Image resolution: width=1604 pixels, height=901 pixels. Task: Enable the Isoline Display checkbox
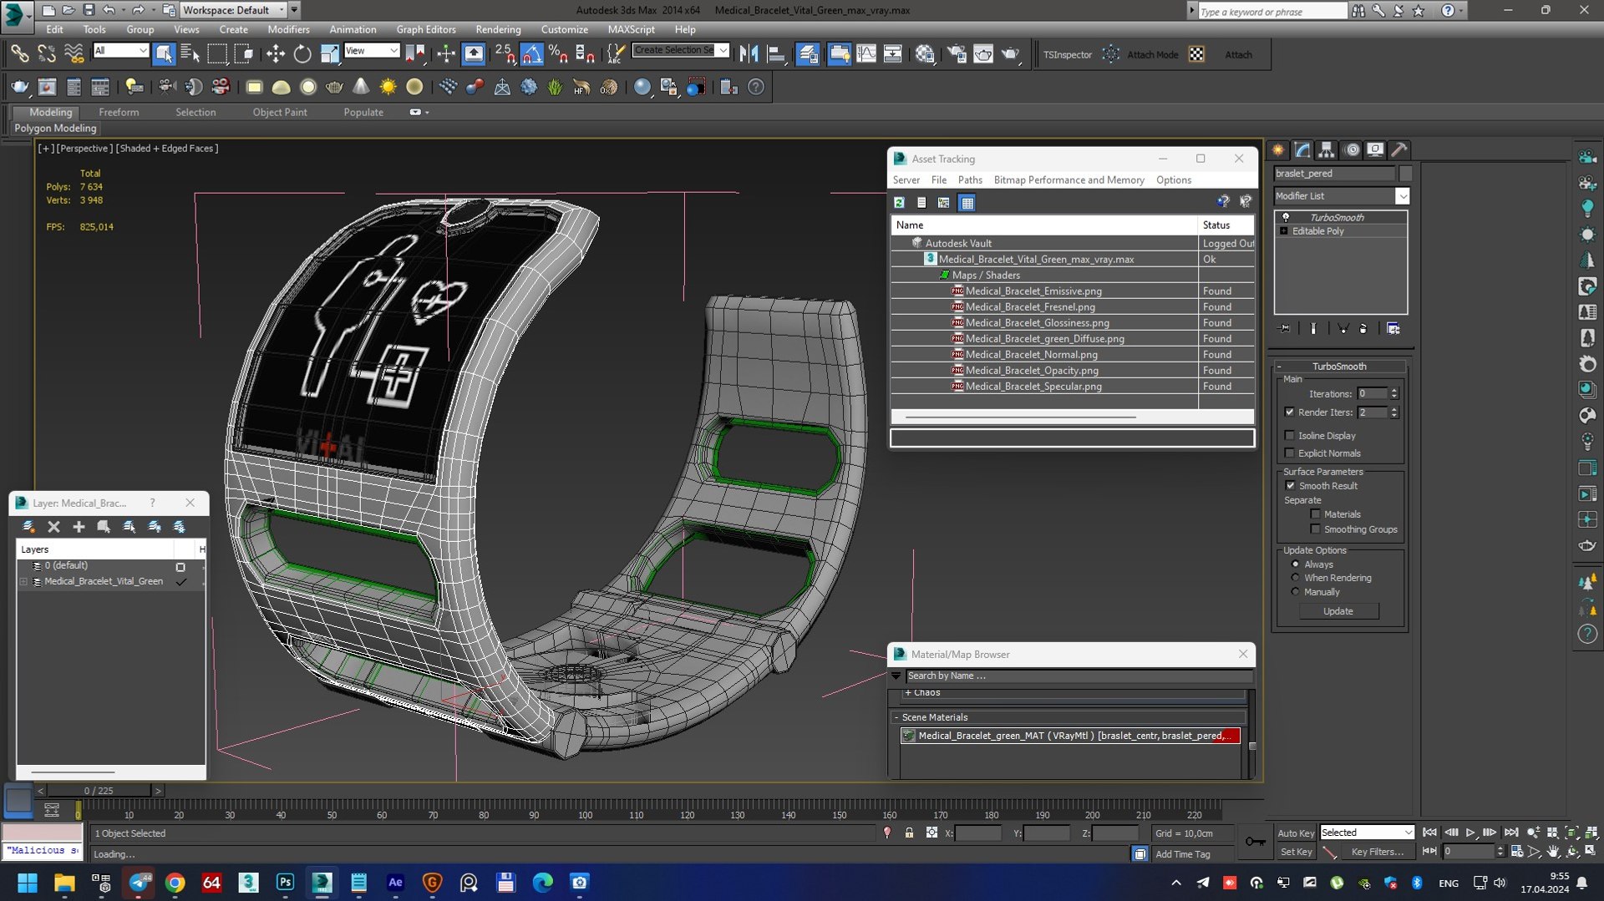[1289, 435]
